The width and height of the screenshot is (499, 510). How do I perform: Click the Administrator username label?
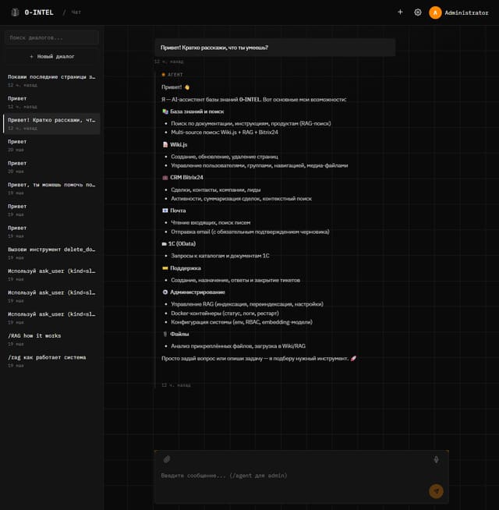[x=466, y=12]
